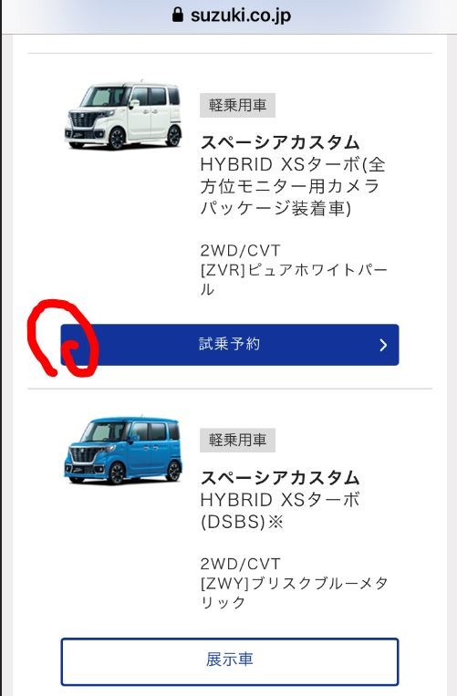Click the red hand-drawn circle mark
The image size is (457, 696).
click(x=62, y=339)
